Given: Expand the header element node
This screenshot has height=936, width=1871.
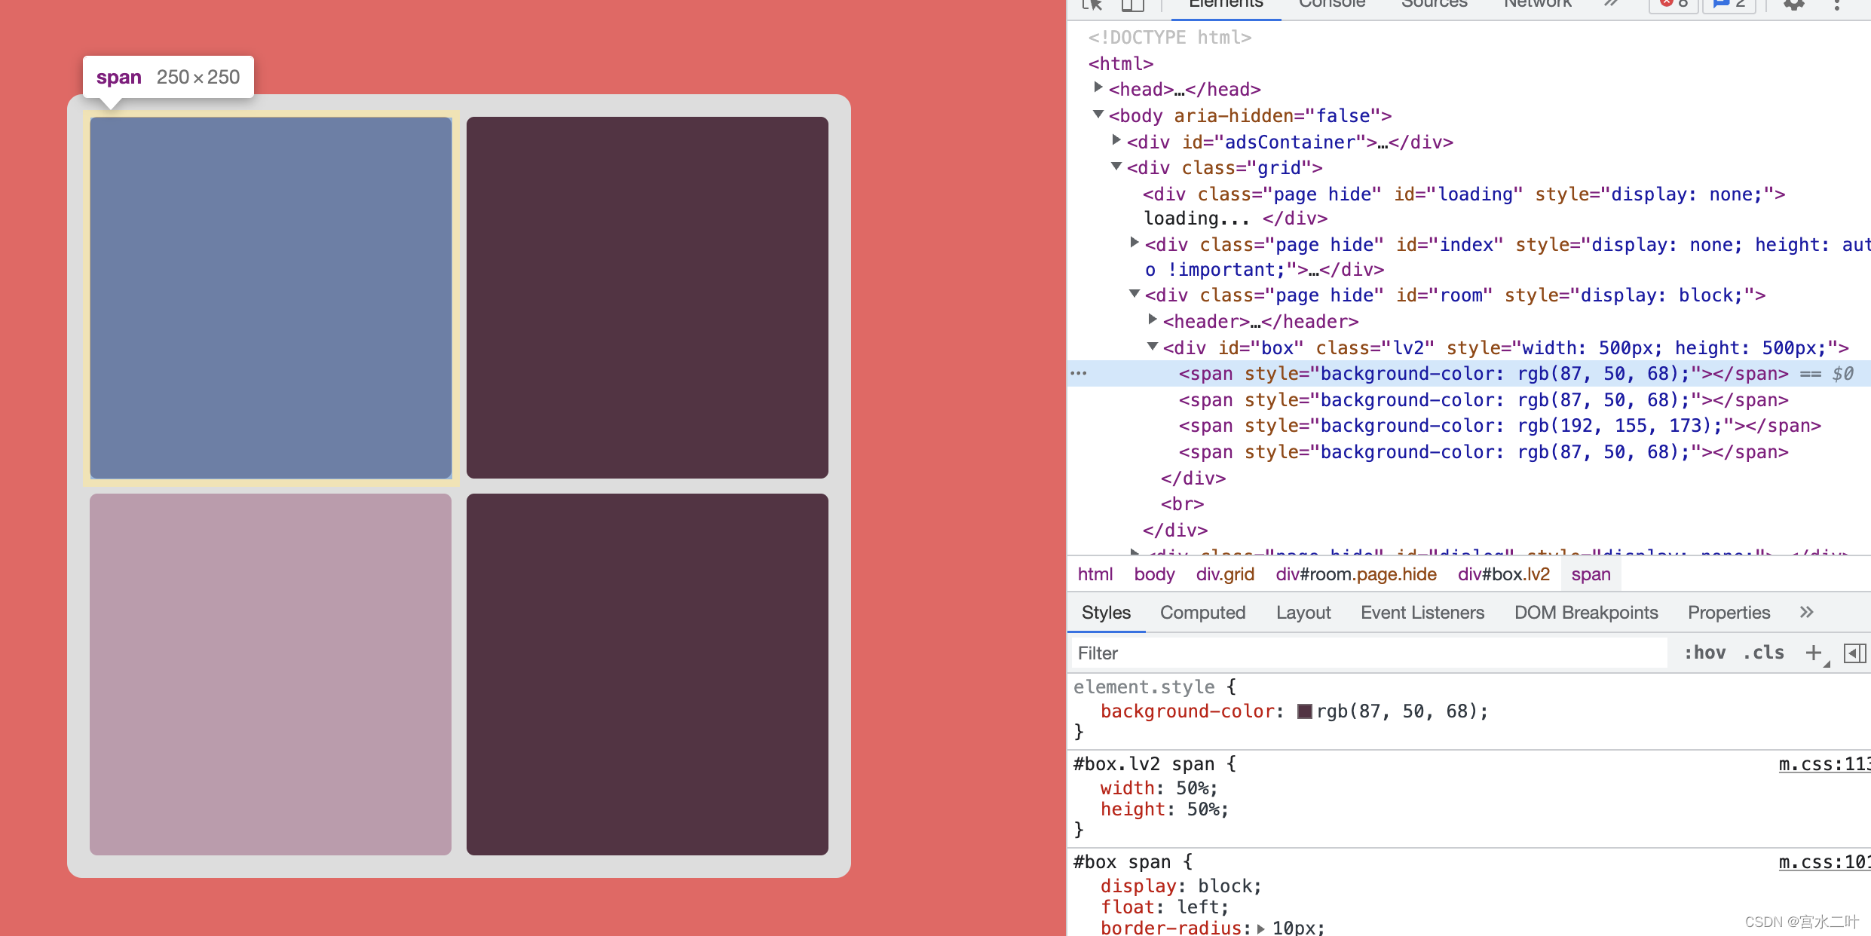Looking at the screenshot, I should point(1153,320).
